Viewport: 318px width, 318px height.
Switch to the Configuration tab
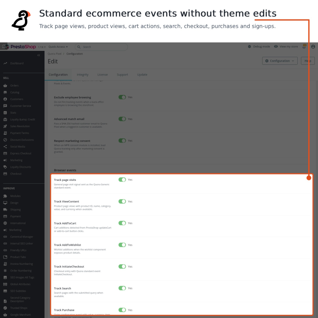pos(58,75)
